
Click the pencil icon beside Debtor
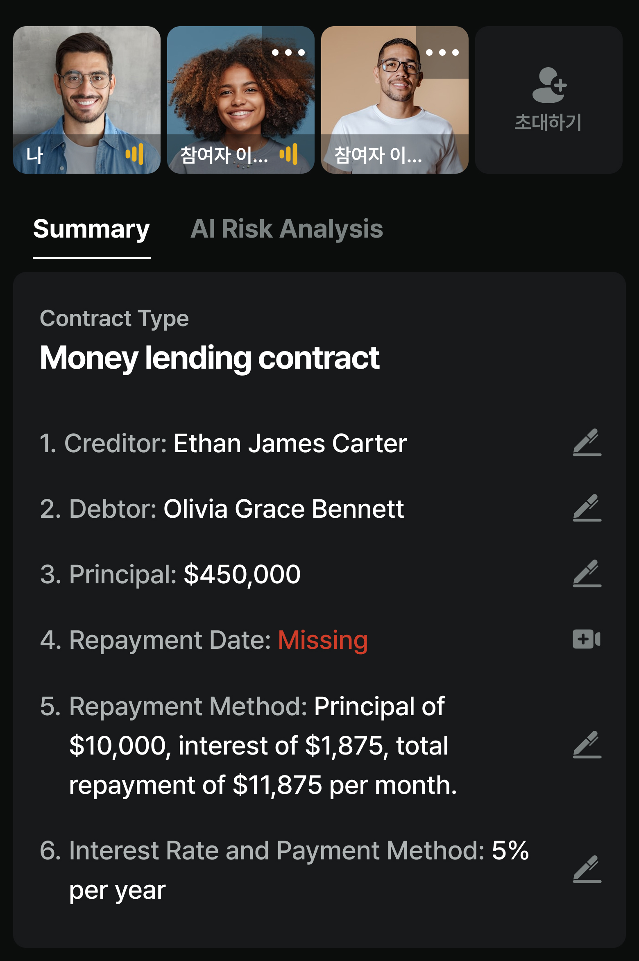click(587, 508)
